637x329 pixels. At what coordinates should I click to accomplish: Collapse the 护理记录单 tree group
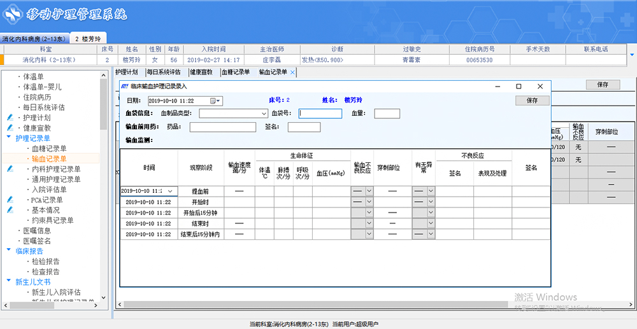tap(9, 138)
